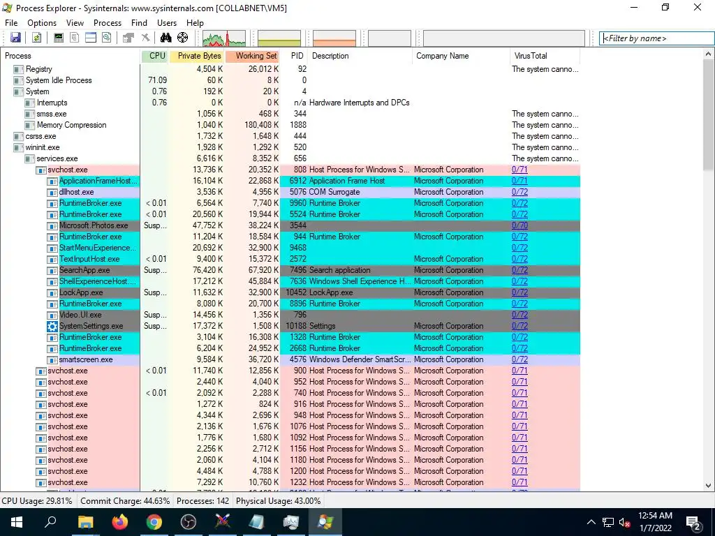Select the wininit.exe row
The image size is (715, 536).
tap(290, 147)
